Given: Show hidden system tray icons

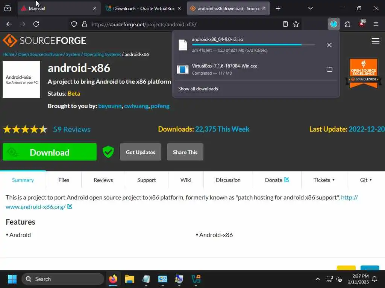Looking at the screenshot, I should tap(317, 279).
